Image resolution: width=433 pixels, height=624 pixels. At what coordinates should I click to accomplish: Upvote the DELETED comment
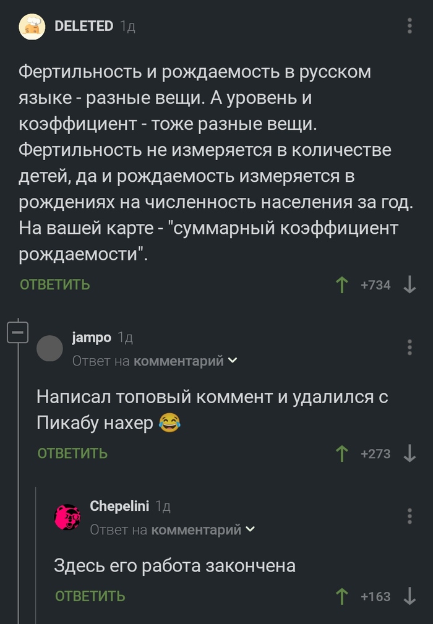click(341, 284)
